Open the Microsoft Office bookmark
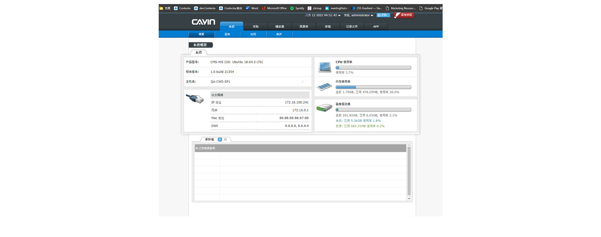The image size is (601, 237). (x=274, y=8)
